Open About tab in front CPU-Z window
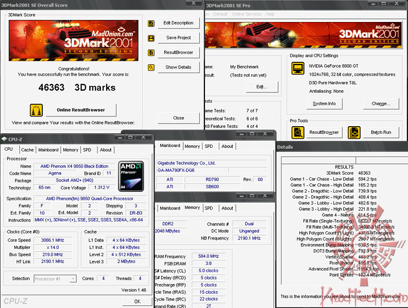 (106, 150)
